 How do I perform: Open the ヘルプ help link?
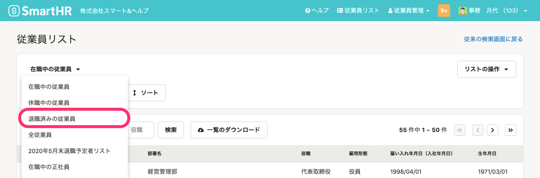pos(317,11)
